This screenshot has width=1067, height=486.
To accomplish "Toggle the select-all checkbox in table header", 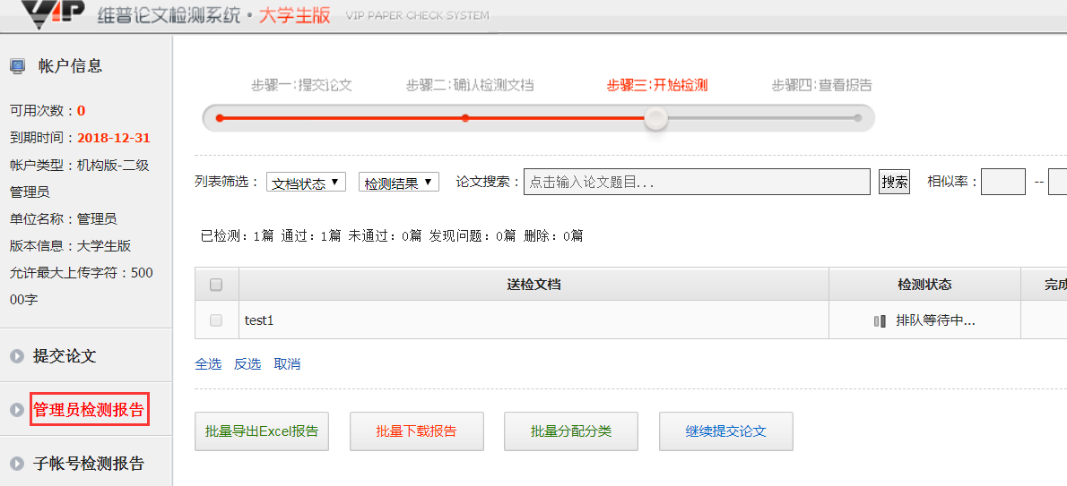I will [216, 285].
